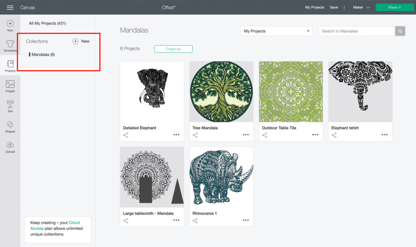Click the Mandalas page heading

(134, 30)
